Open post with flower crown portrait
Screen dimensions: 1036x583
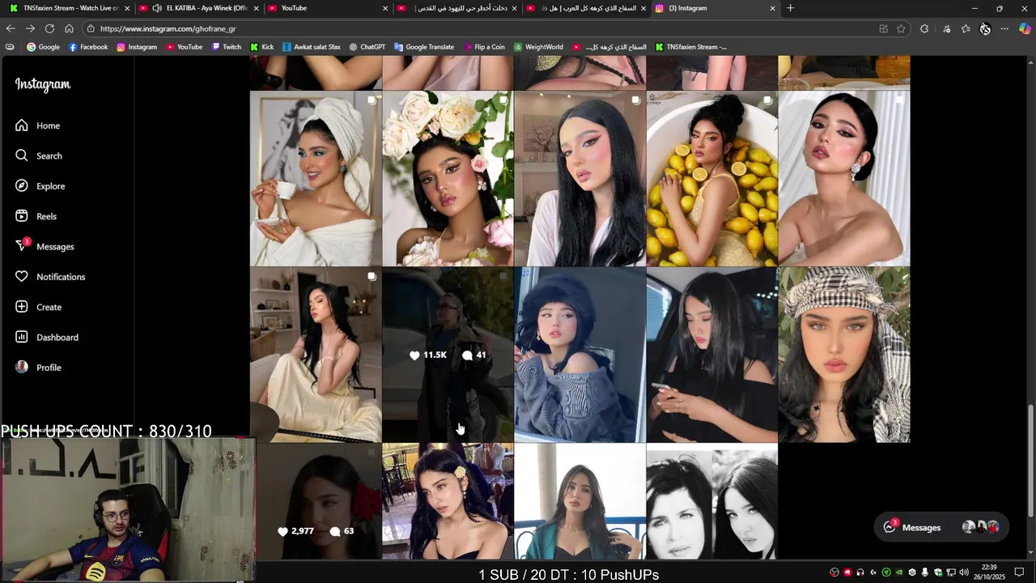(x=448, y=178)
